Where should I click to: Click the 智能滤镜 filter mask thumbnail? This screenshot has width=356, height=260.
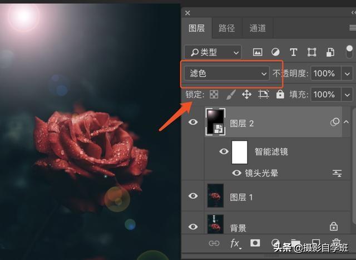point(239,152)
